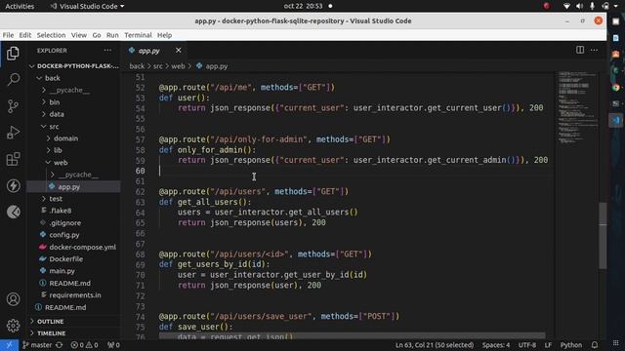Viewport: 625px width, 351px height.
Task: Expand the __pycache__ folder under back
Action: (74, 90)
